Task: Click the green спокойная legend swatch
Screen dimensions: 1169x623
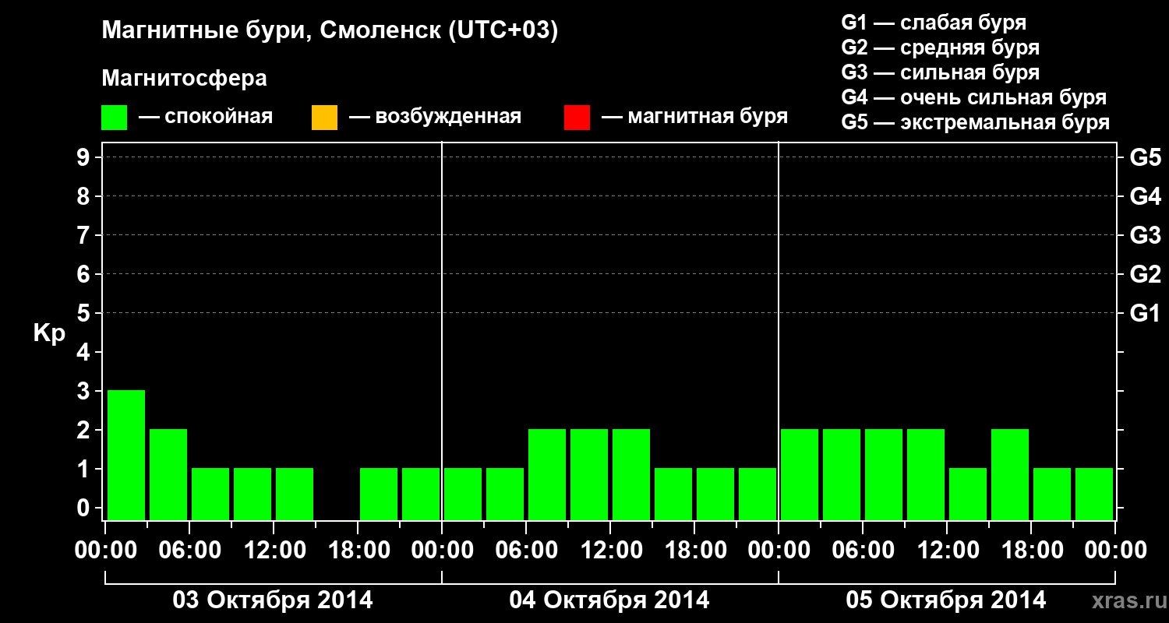Action: coord(115,118)
